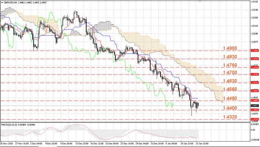This screenshot has height=147, width=260.
Task: Click the current price tag on the price axis
Action: coord(255,106)
